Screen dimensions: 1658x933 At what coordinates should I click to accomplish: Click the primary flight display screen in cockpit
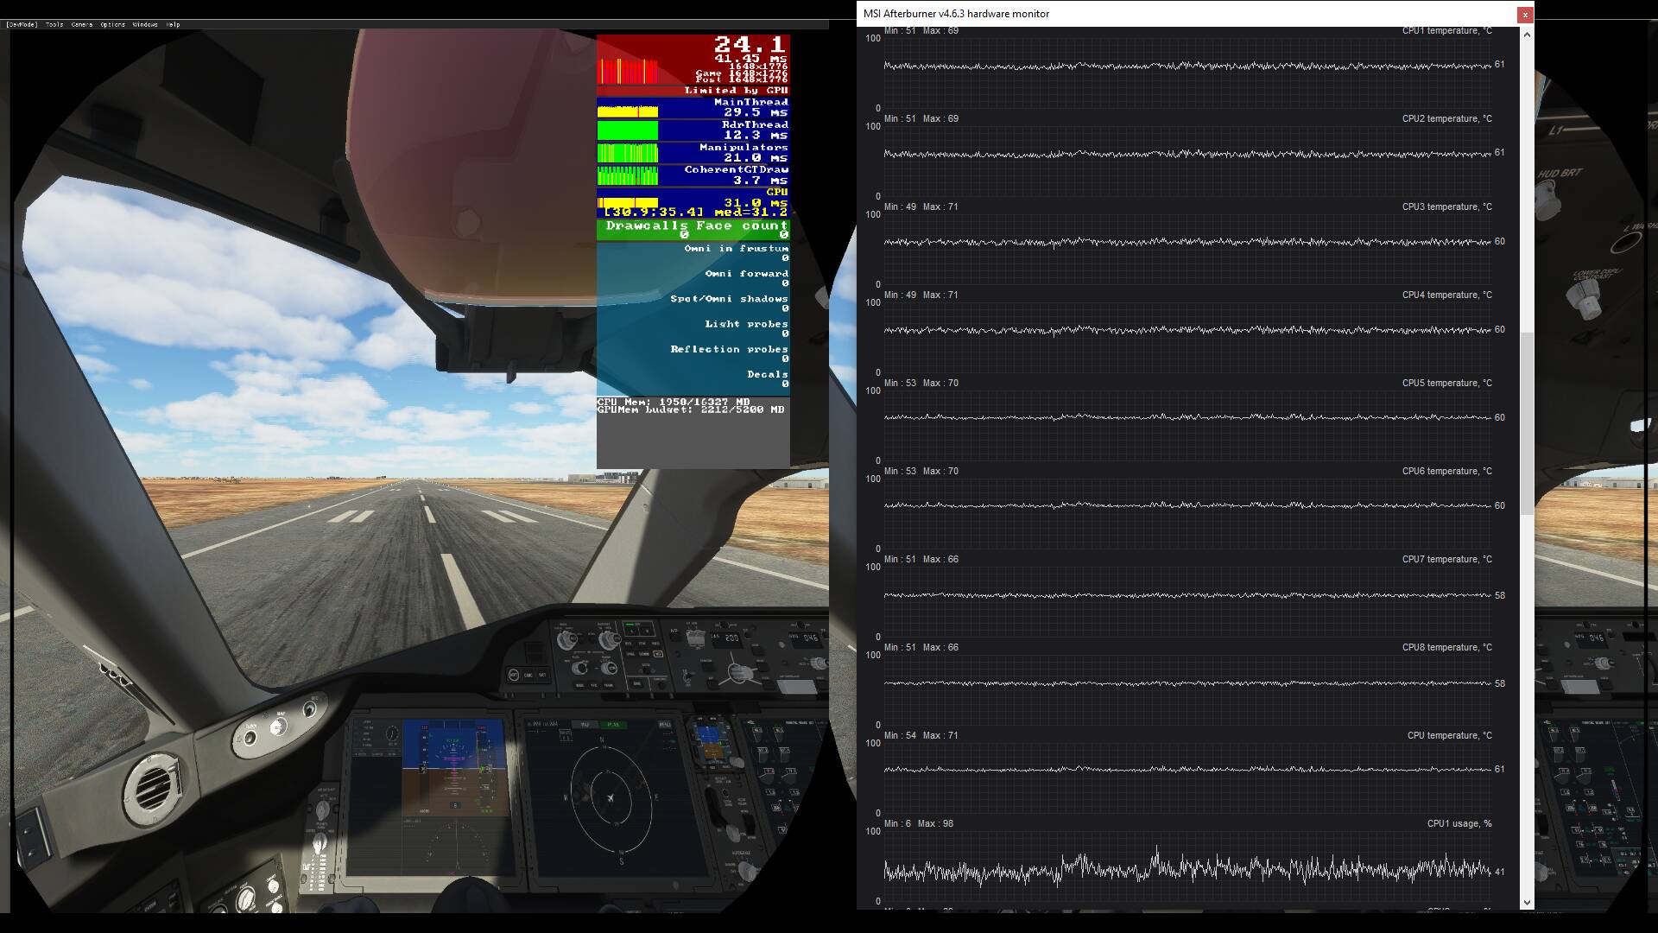[453, 767]
